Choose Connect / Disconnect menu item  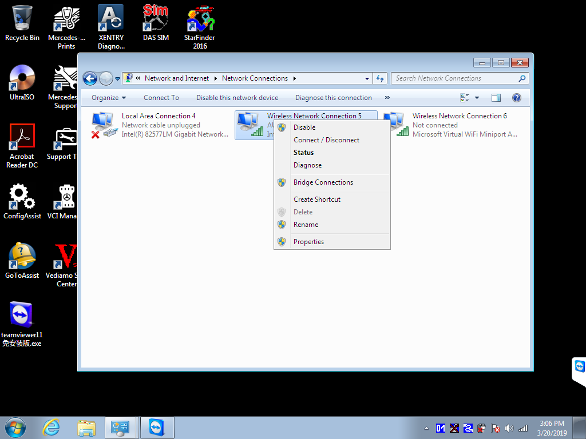tap(332, 140)
